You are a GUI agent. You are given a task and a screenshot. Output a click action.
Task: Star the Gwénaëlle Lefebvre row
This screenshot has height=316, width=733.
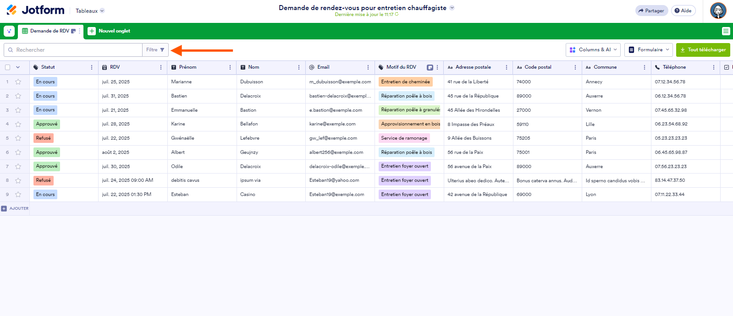pos(18,138)
